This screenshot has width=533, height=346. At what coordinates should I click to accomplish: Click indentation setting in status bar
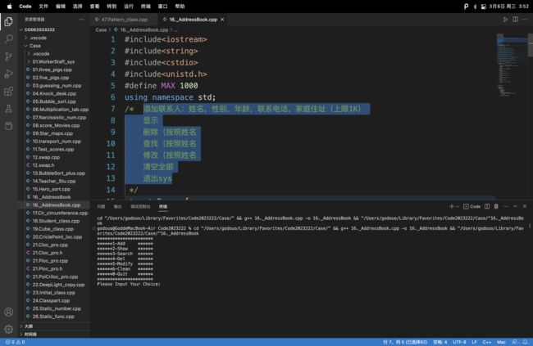[440, 342]
